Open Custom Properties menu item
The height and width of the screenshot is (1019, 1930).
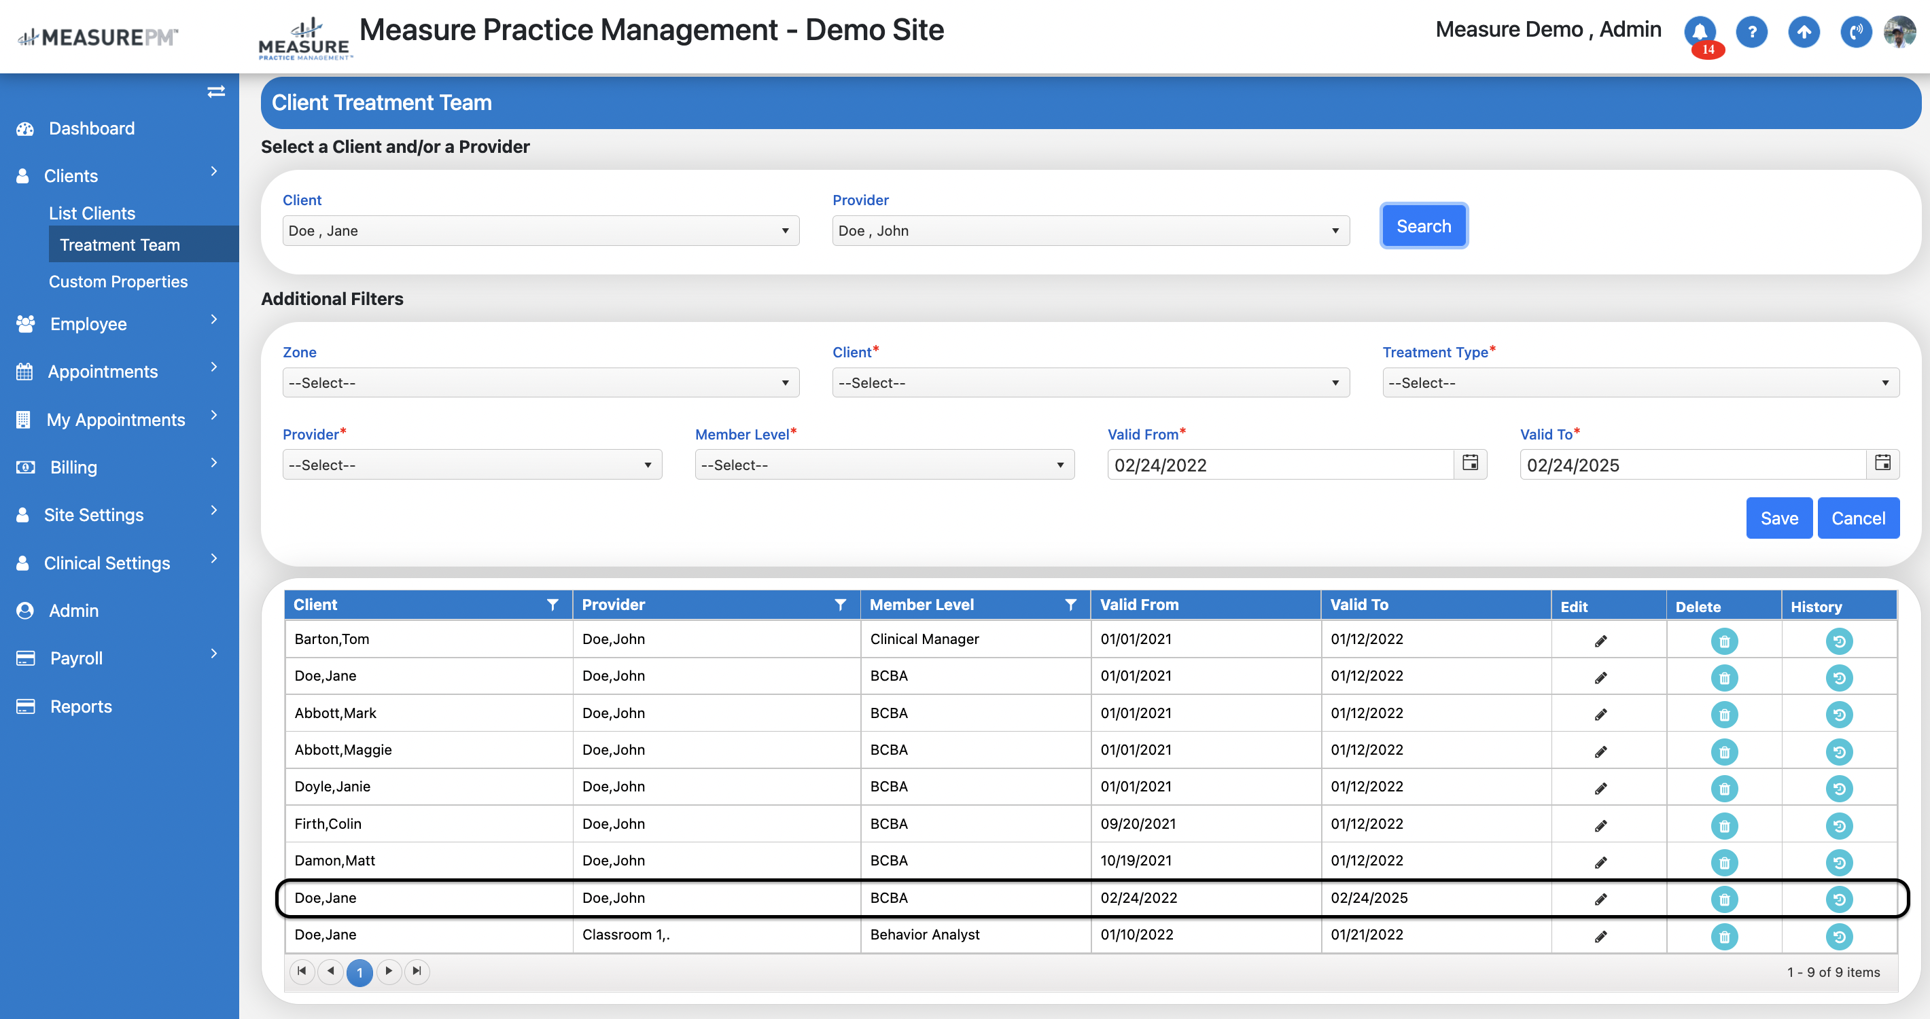[118, 281]
